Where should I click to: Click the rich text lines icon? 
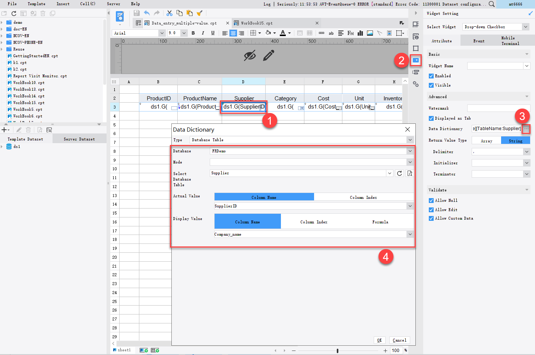click(x=341, y=33)
